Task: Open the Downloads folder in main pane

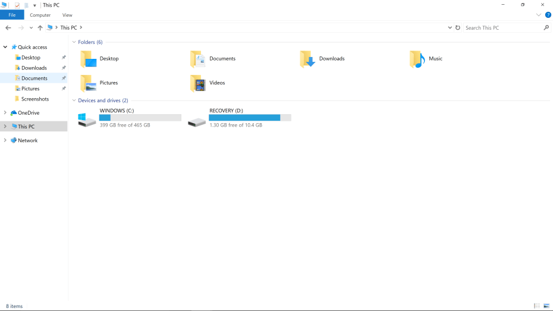Action: 307,59
